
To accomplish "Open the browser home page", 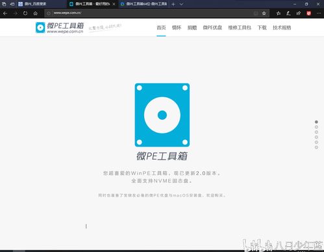I will click(36, 14).
